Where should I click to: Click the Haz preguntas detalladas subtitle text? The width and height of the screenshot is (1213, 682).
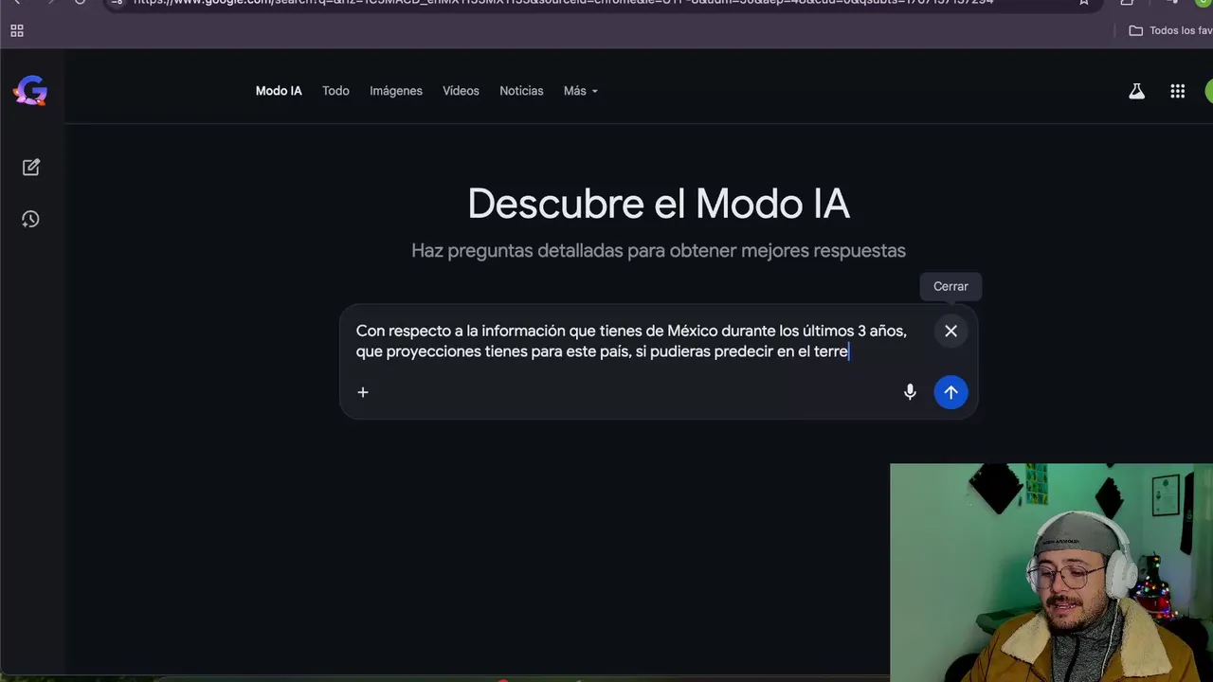point(659,251)
